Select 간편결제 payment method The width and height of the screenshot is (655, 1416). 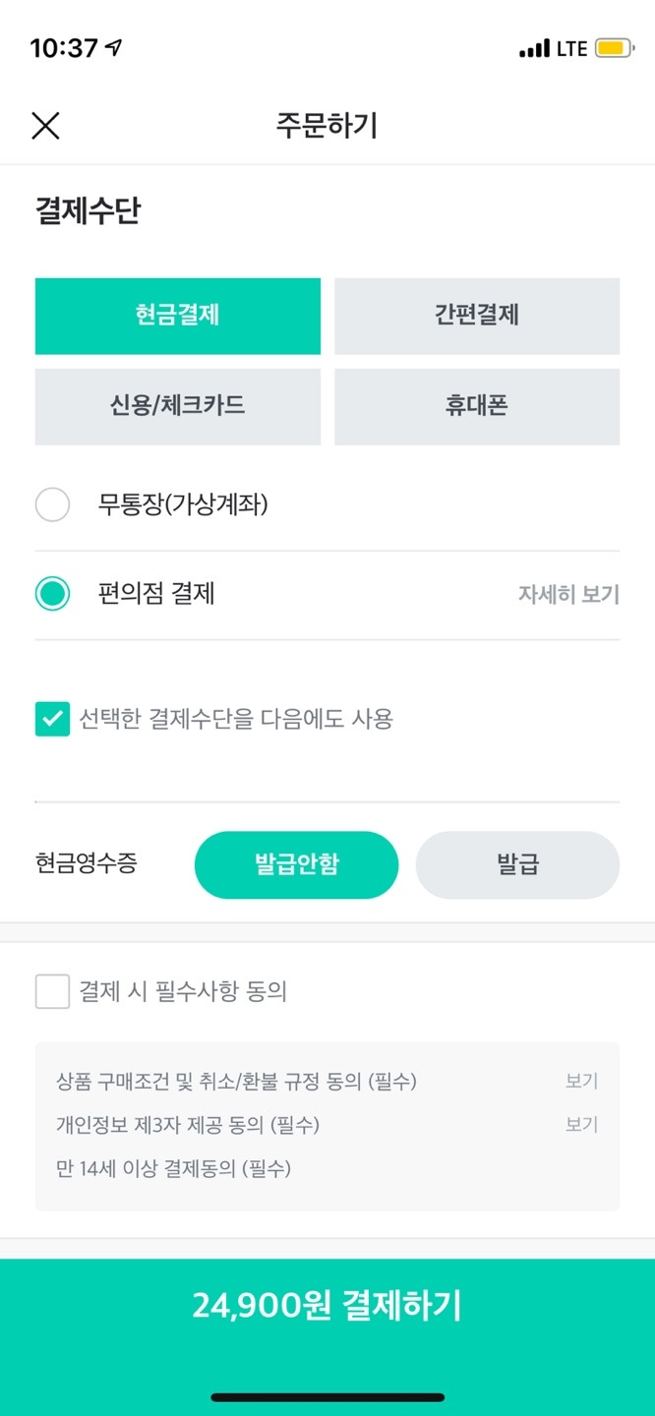tap(476, 316)
